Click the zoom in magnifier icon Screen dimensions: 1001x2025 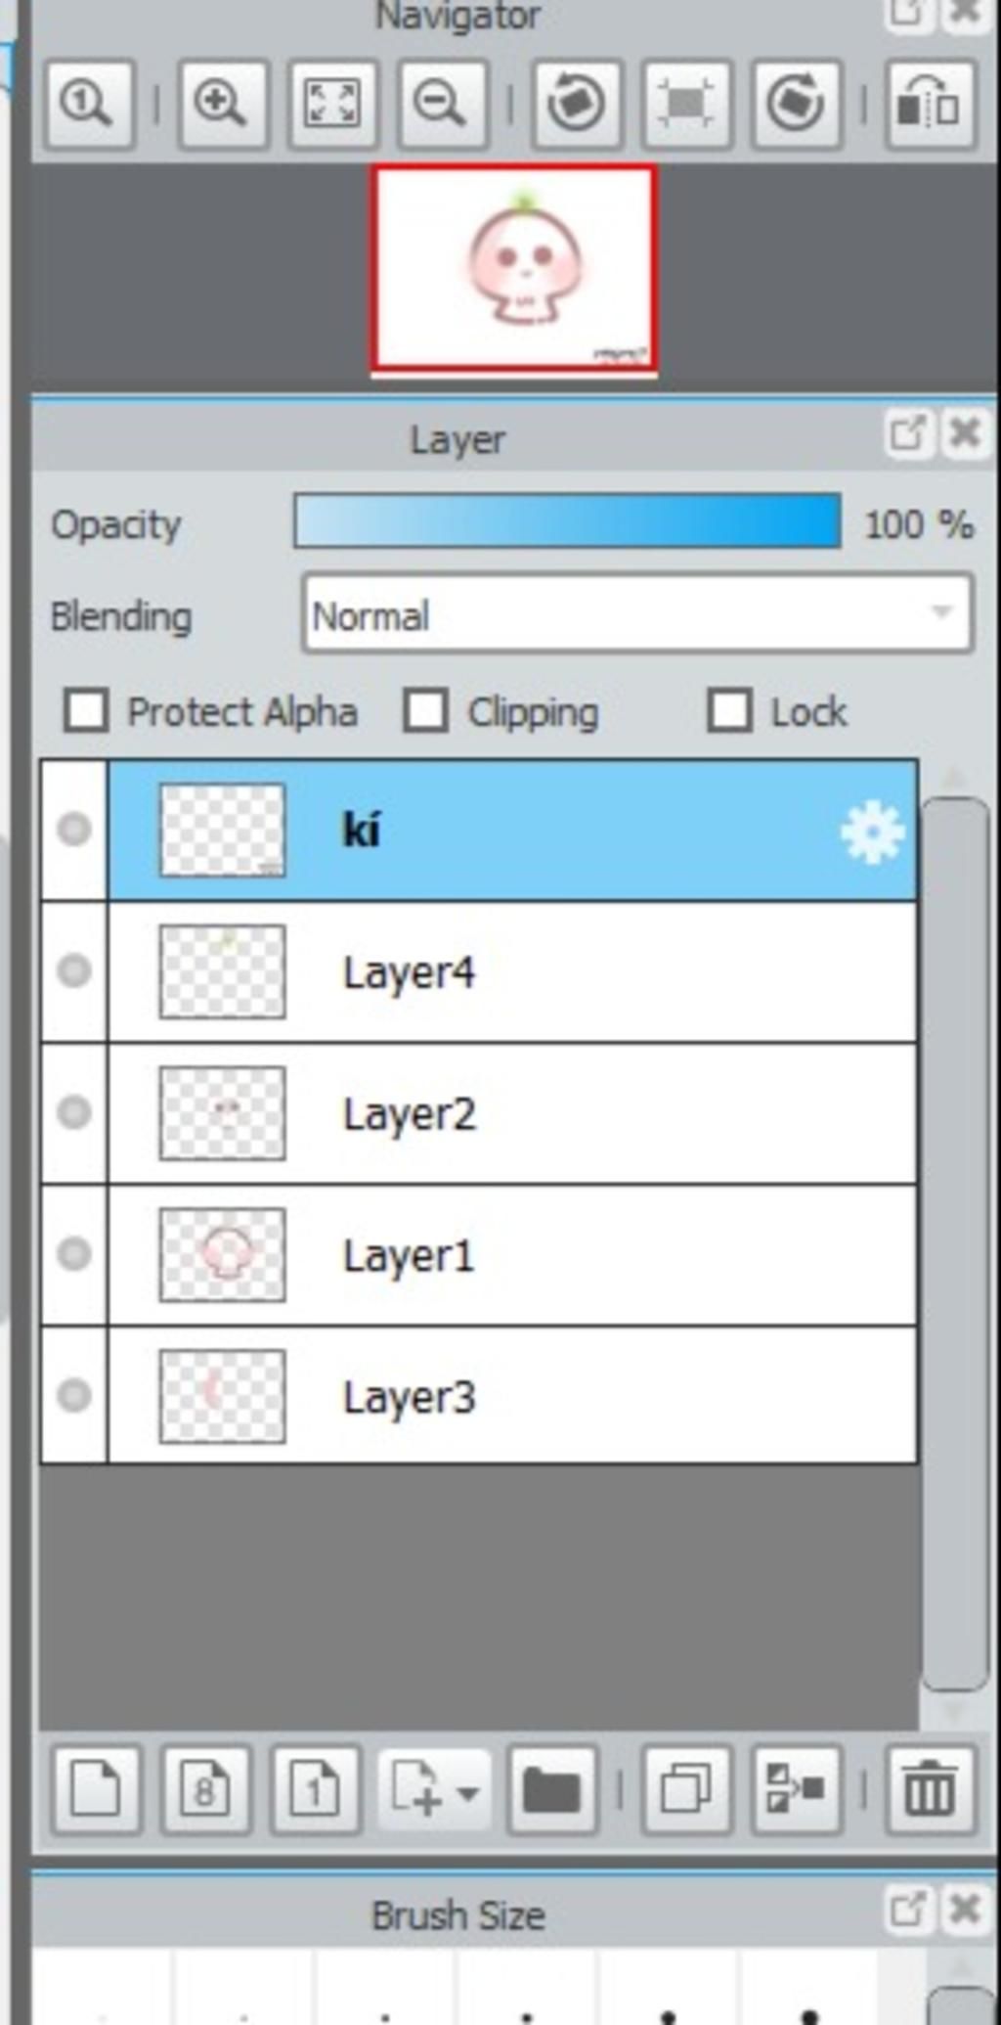tap(223, 104)
